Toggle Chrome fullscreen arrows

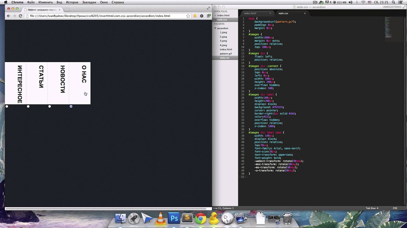[x=208, y=8]
